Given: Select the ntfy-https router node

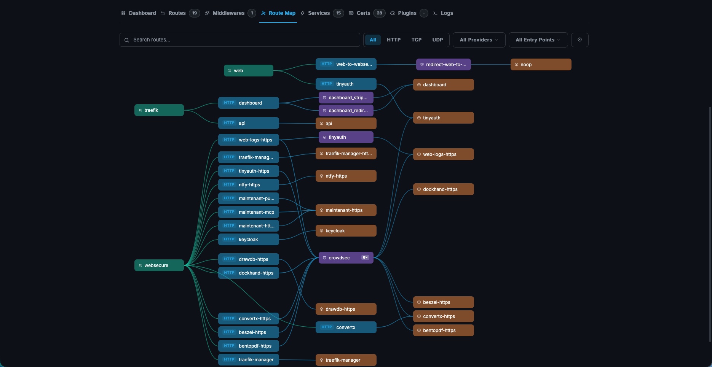Looking at the screenshot, I should tap(249, 184).
